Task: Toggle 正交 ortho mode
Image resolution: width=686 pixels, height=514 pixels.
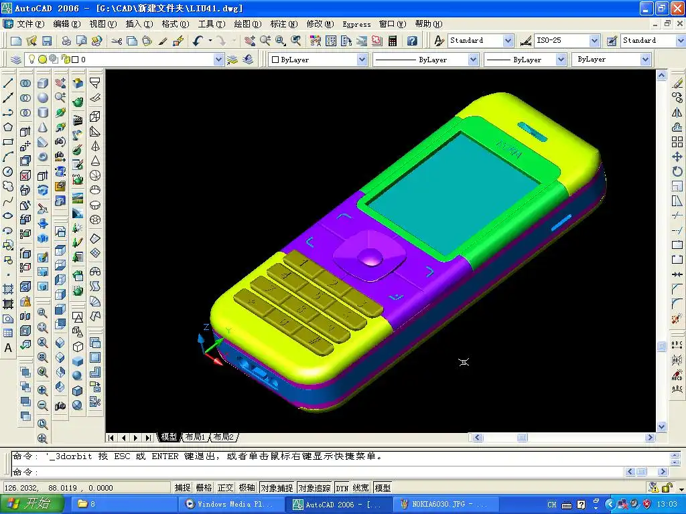Action: pyautogui.click(x=225, y=487)
